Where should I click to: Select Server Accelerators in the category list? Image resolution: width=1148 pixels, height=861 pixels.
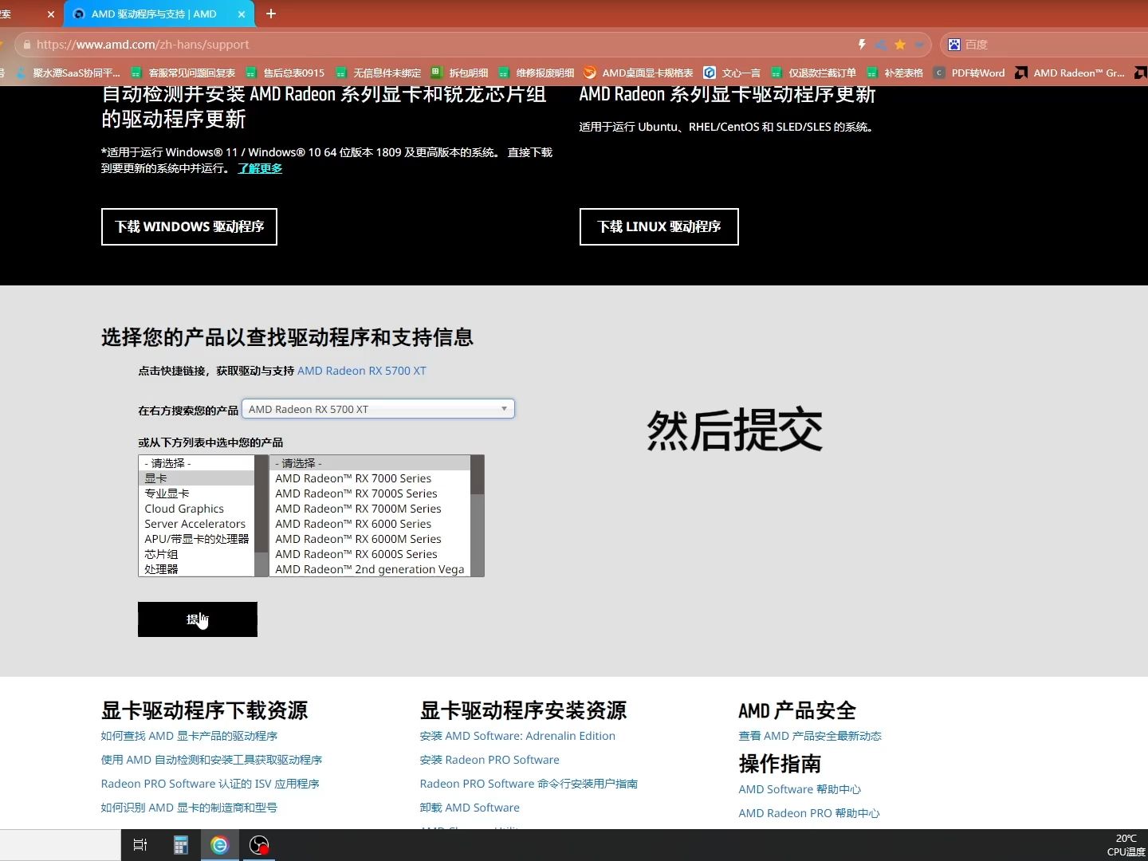196,524
